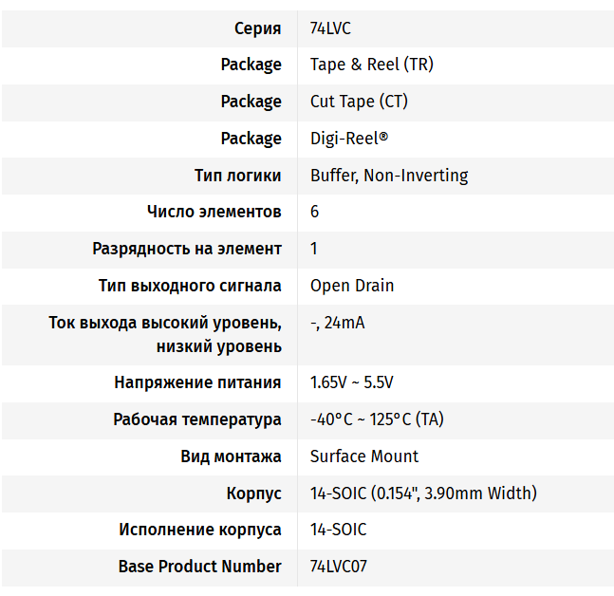Image resolution: width=614 pixels, height=596 pixels.
Task: Click the "Ток выхода высокий уровень" label
Action: 165,324
